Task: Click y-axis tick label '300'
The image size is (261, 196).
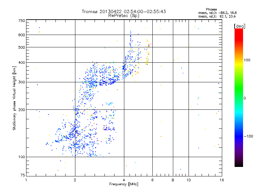Action: 22,82
